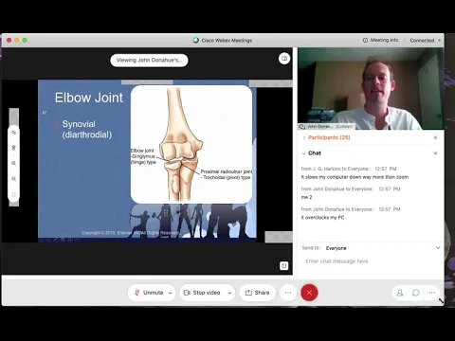Open the Meeting Info details
455x341 pixels.
click(380, 40)
